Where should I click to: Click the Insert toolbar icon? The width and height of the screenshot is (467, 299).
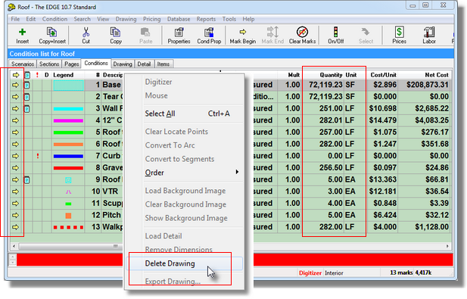point(23,36)
